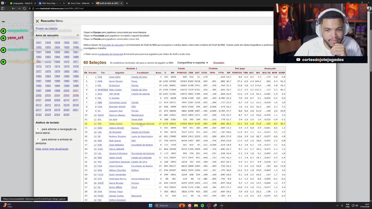This screenshot has width=372, height=209.
Task: Go to draft year 2016
Action: click(x=76, y=105)
